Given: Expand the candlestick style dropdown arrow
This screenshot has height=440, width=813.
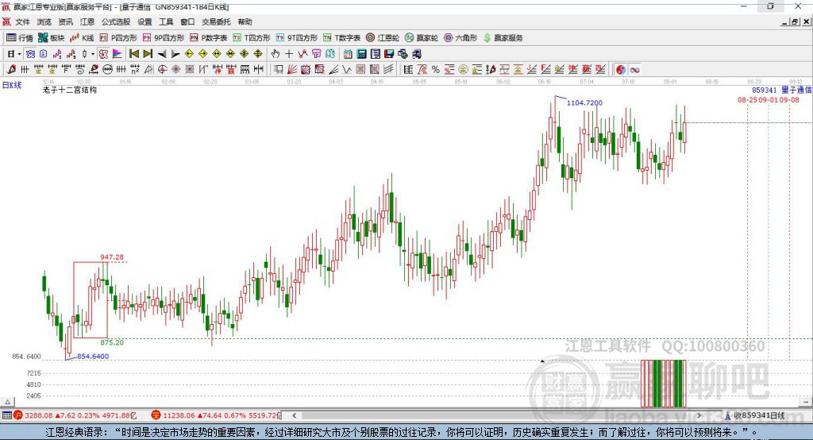Looking at the screenshot, I should 93,53.
